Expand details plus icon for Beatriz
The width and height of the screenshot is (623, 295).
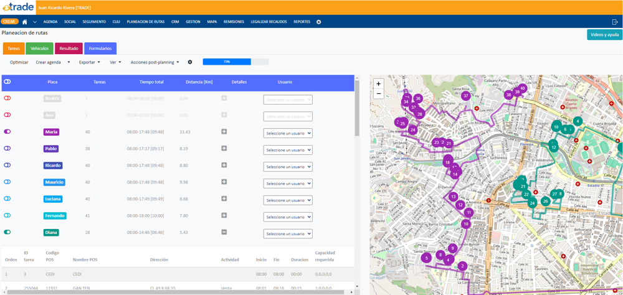point(224,98)
